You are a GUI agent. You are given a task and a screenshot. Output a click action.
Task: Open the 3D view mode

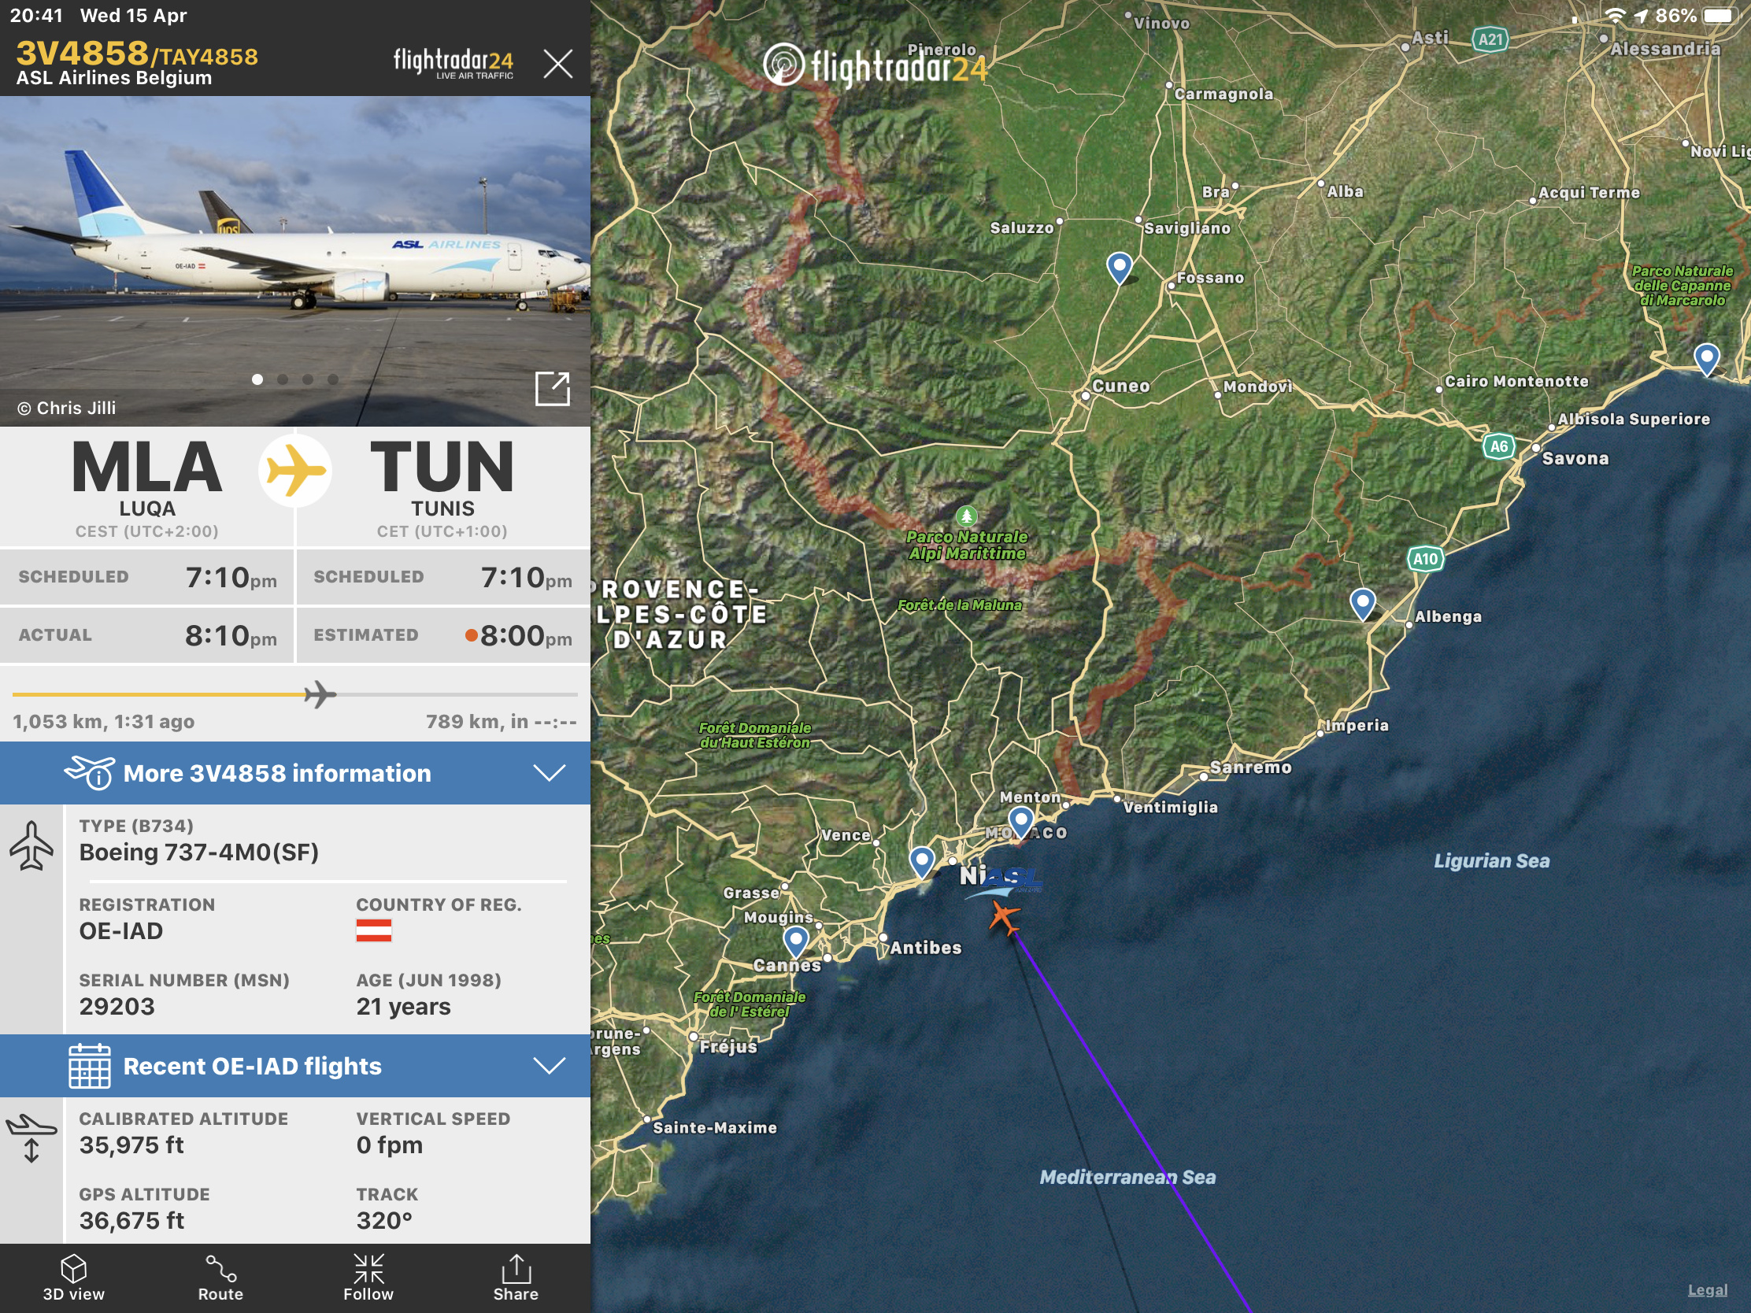point(74,1278)
